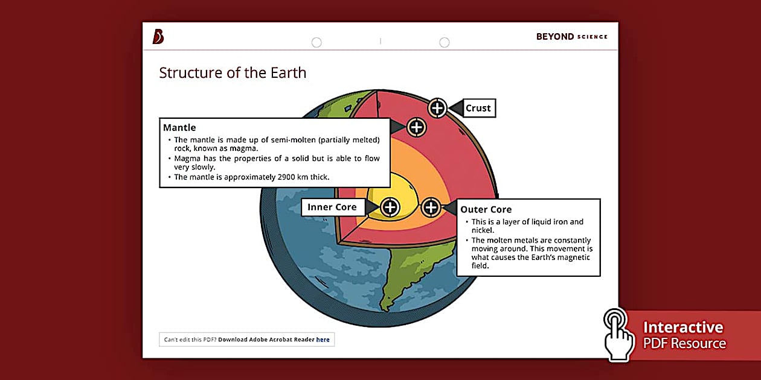The height and width of the screenshot is (380, 761).
Task: Click the plus icon beside the Inner Core label
Action: click(390, 207)
